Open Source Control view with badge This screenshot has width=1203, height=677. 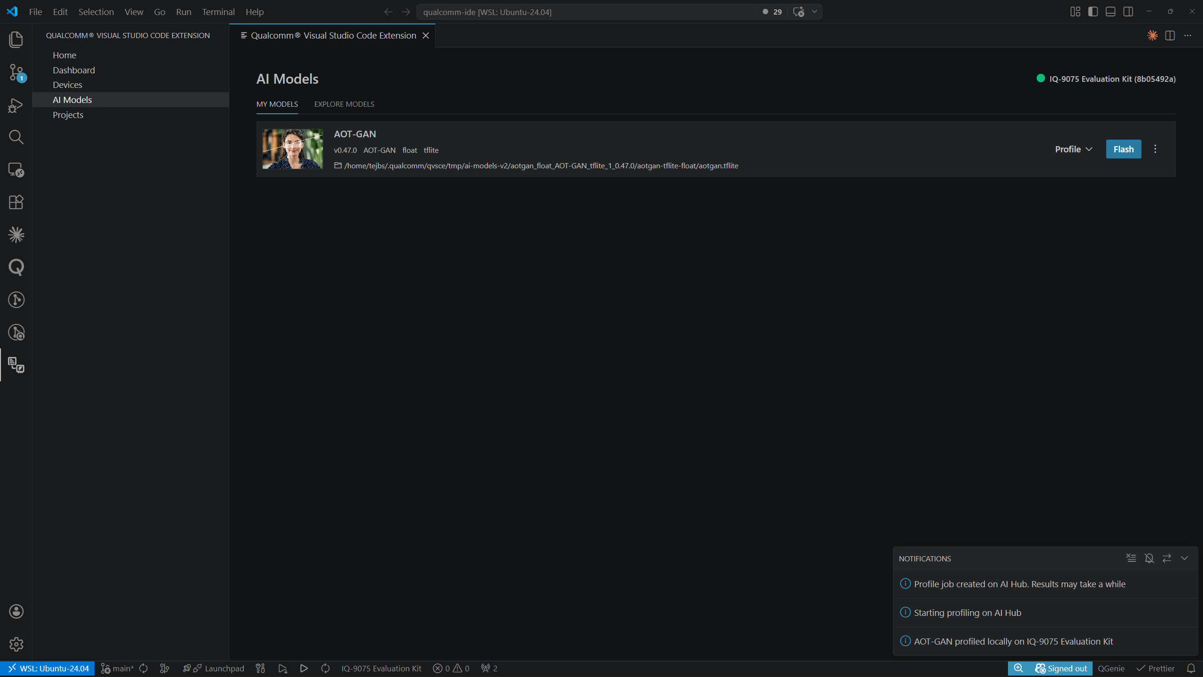coord(16,72)
